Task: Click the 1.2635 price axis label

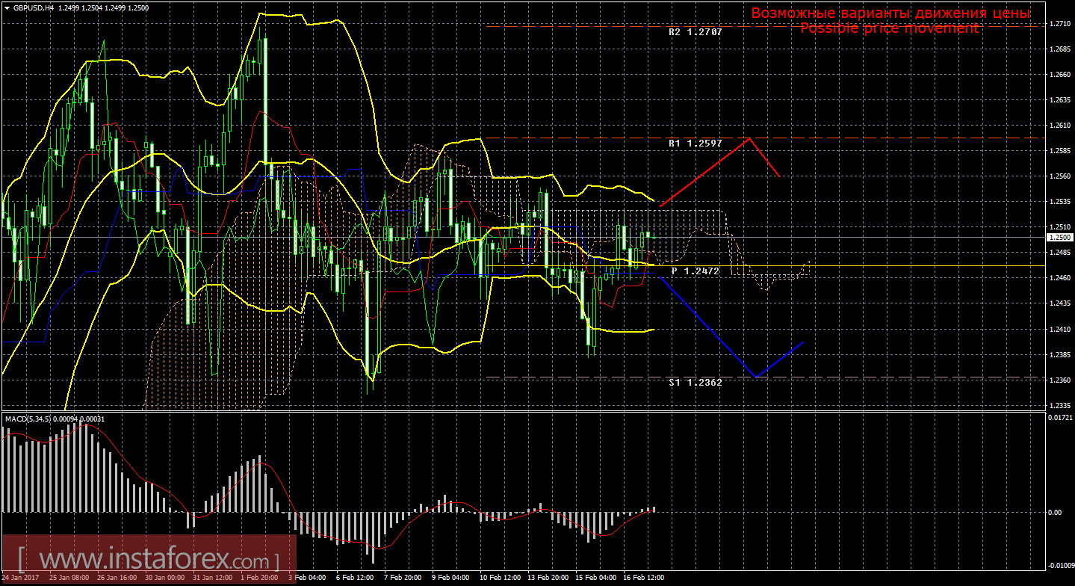Action: 1059,100
